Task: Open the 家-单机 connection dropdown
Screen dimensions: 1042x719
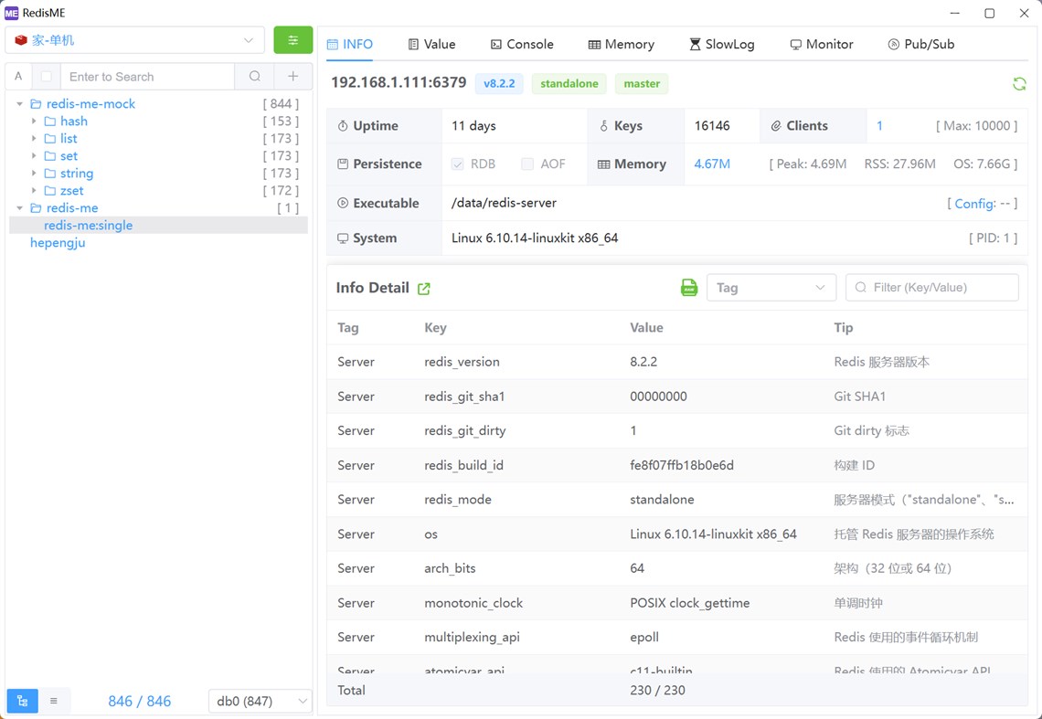Action: tap(135, 40)
